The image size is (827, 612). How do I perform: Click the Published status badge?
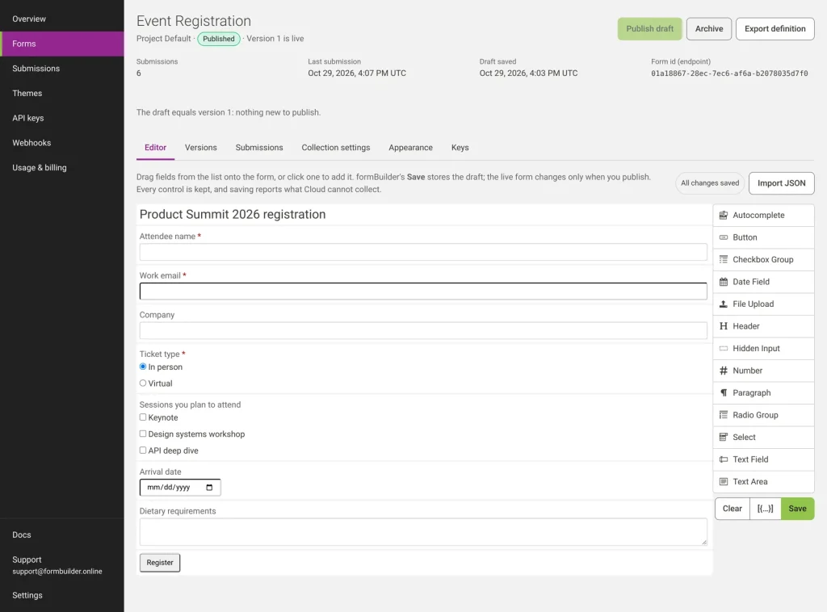point(218,39)
